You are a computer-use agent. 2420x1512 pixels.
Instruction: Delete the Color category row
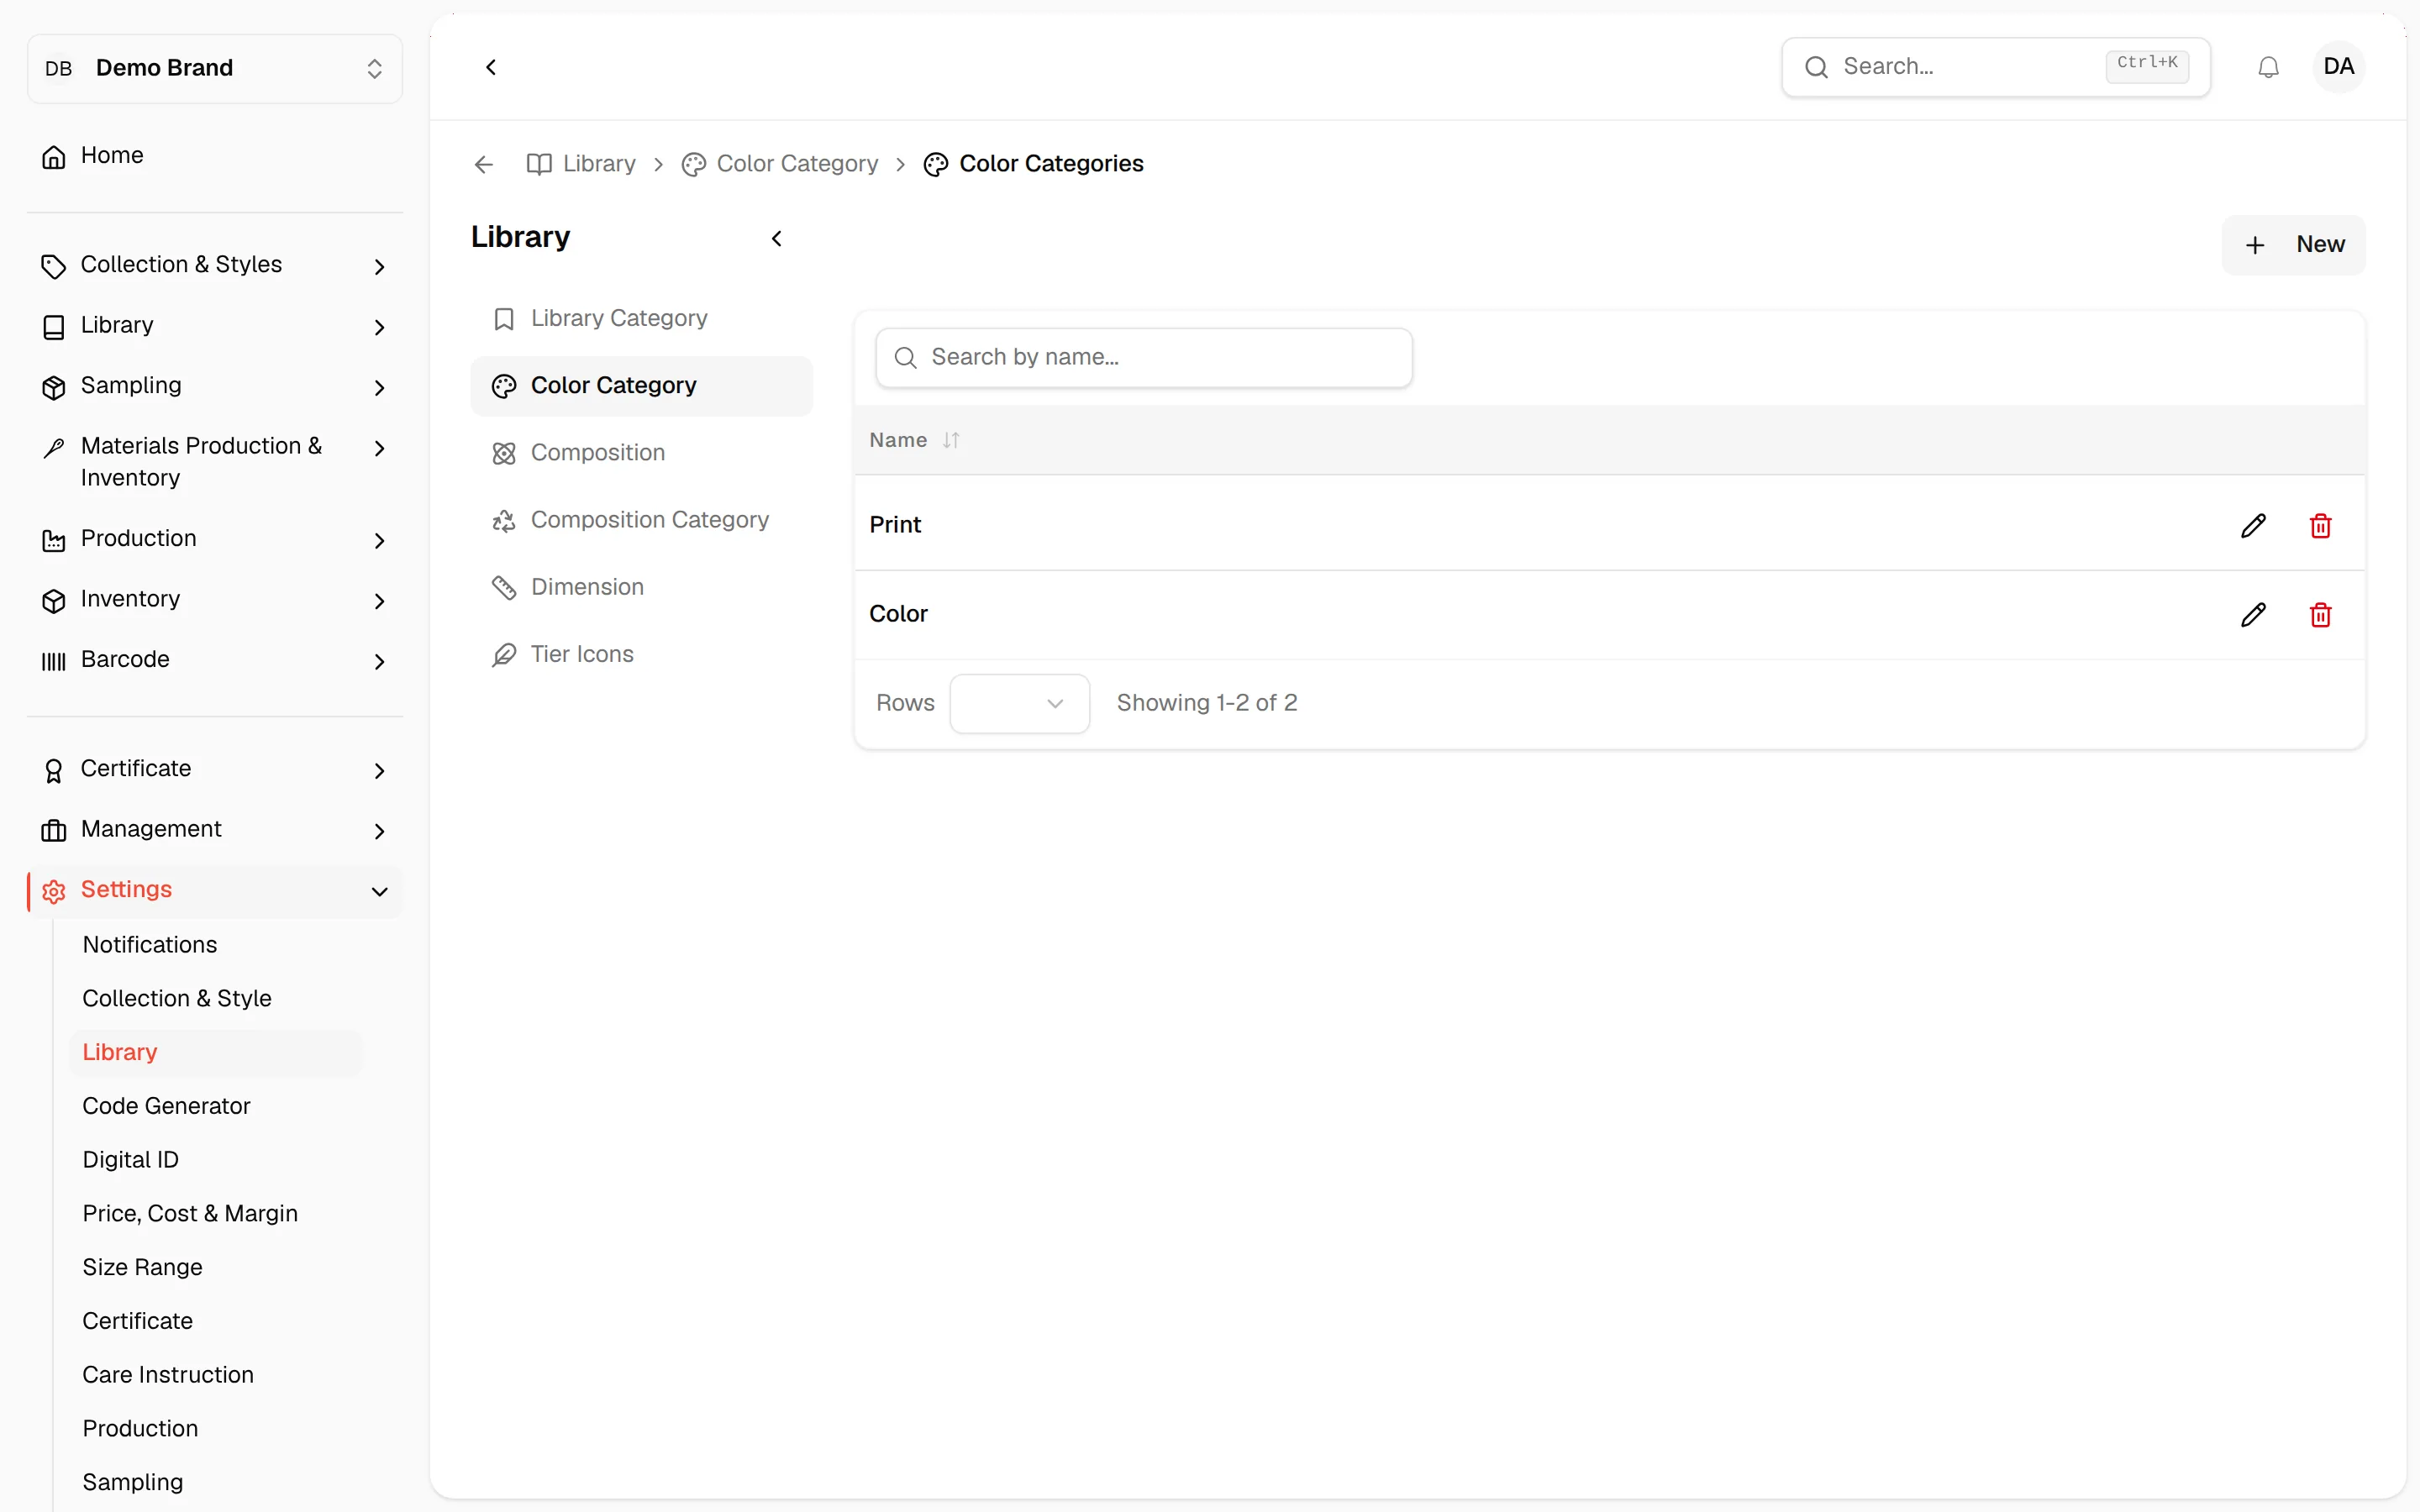point(2320,614)
